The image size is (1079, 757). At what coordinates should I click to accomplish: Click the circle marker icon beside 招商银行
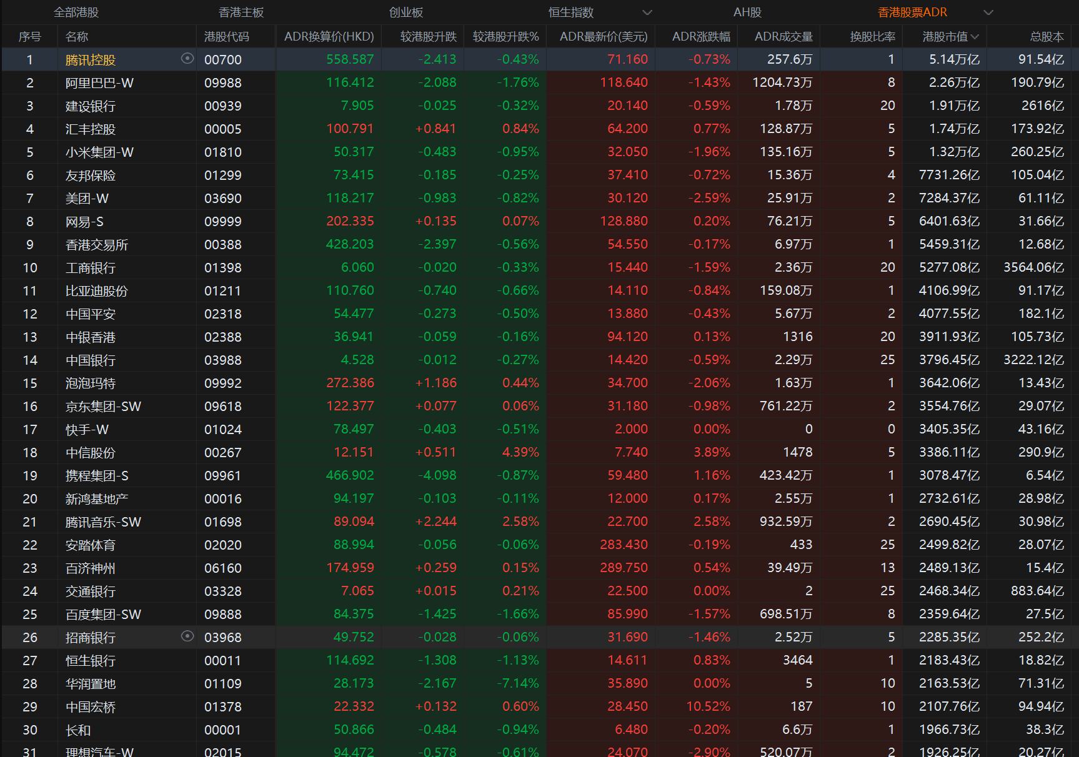coord(187,636)
